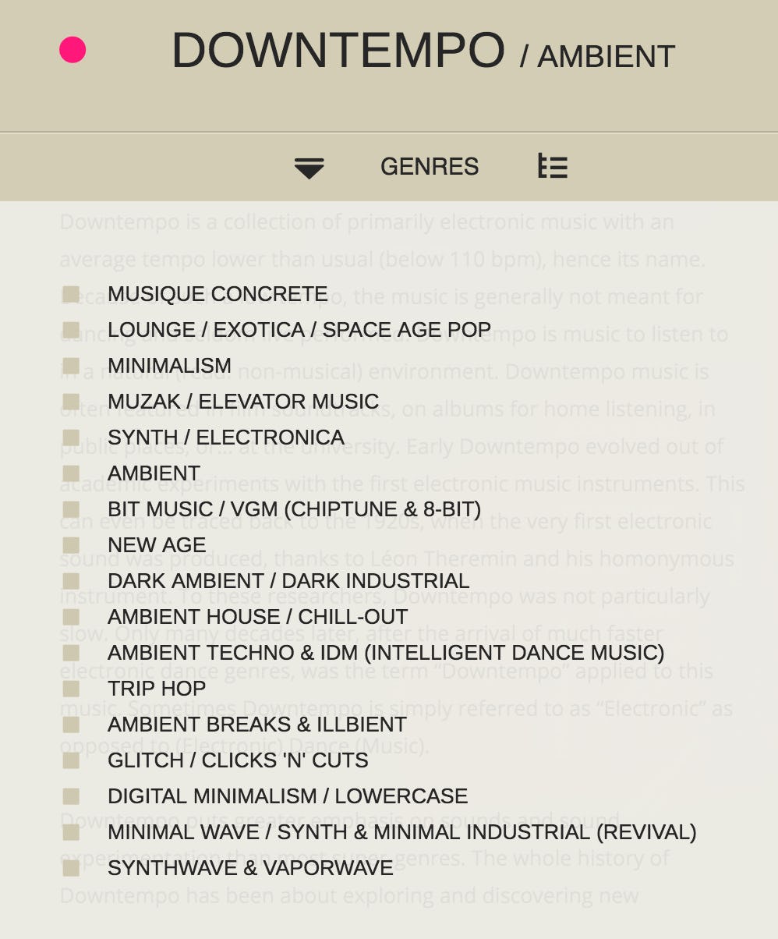Click the square bullet beside Synth / Electronica

coord(71,438)
